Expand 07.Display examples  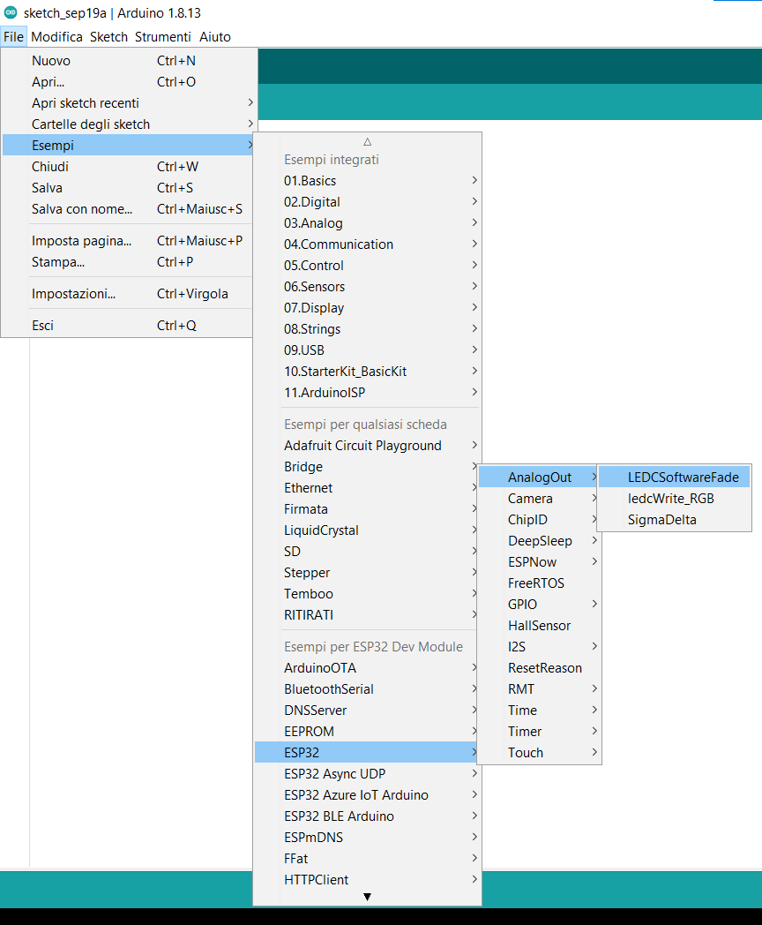click(x=367, y=308)
